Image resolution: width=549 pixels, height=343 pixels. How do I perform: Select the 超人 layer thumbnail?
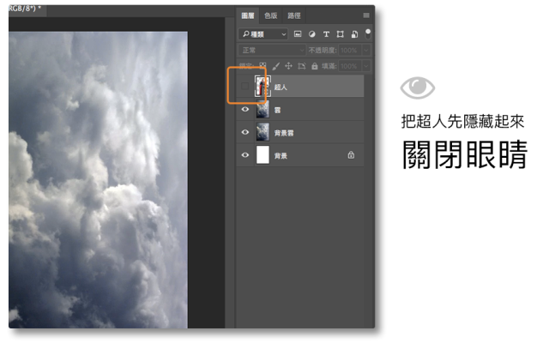pos(263,87)
